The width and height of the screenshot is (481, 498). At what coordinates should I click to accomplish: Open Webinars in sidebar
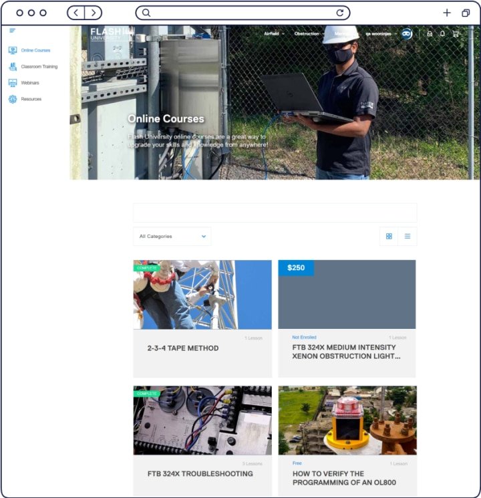click(30, 83)
